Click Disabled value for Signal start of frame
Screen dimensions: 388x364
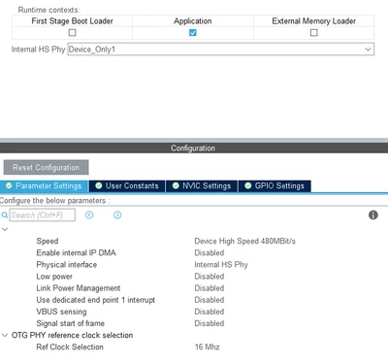tap(210, 323)
